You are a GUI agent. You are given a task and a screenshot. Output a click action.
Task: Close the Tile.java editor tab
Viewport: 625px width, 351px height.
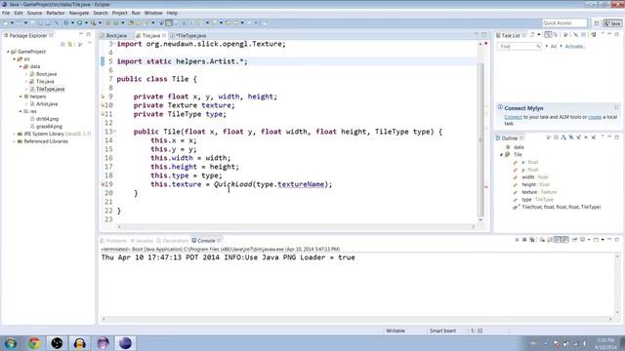coord(164,35)
